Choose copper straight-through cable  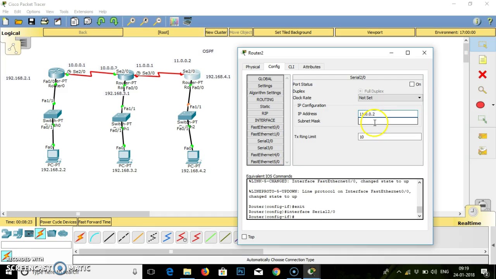(x=109, y=237)
